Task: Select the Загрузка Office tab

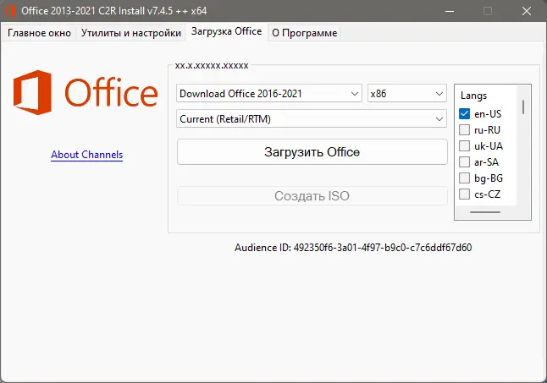Action: (x=226, y=31)
